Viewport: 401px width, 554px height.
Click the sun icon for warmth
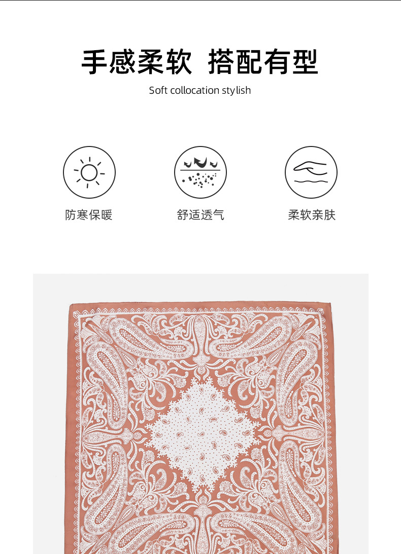(89, 172)
